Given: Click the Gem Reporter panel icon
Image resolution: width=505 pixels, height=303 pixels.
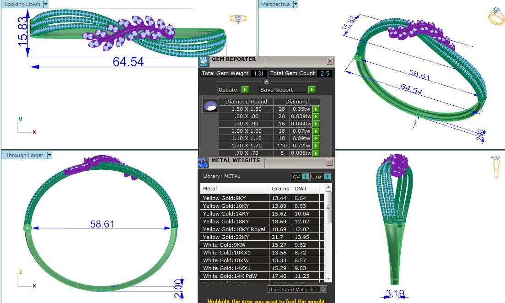Looking at the screenshot, I should (204, 62).
